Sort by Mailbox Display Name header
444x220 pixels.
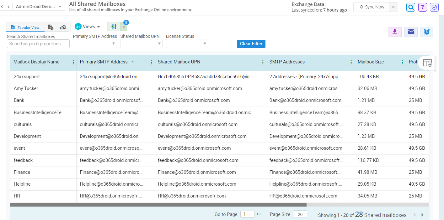click(x=36, y=62)
